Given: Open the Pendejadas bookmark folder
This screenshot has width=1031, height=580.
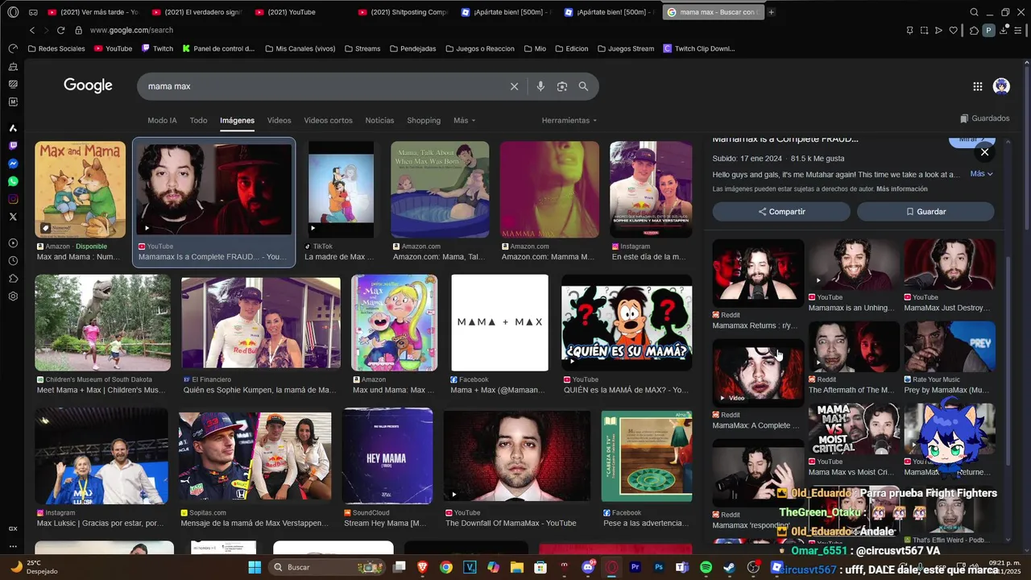Looking at the screenshot, I should (x=412, y=48).
